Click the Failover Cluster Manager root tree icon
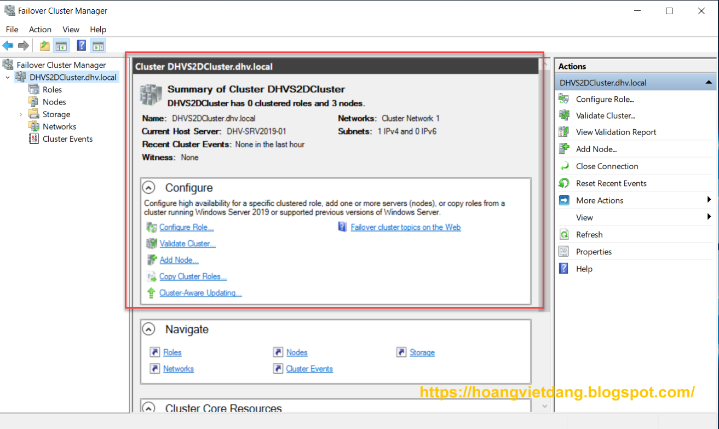 pyautogui.click(x=8, y=65)
